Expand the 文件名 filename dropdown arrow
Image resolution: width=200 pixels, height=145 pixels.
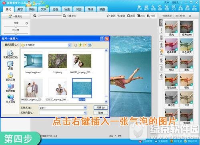click(x=85, y=108)
